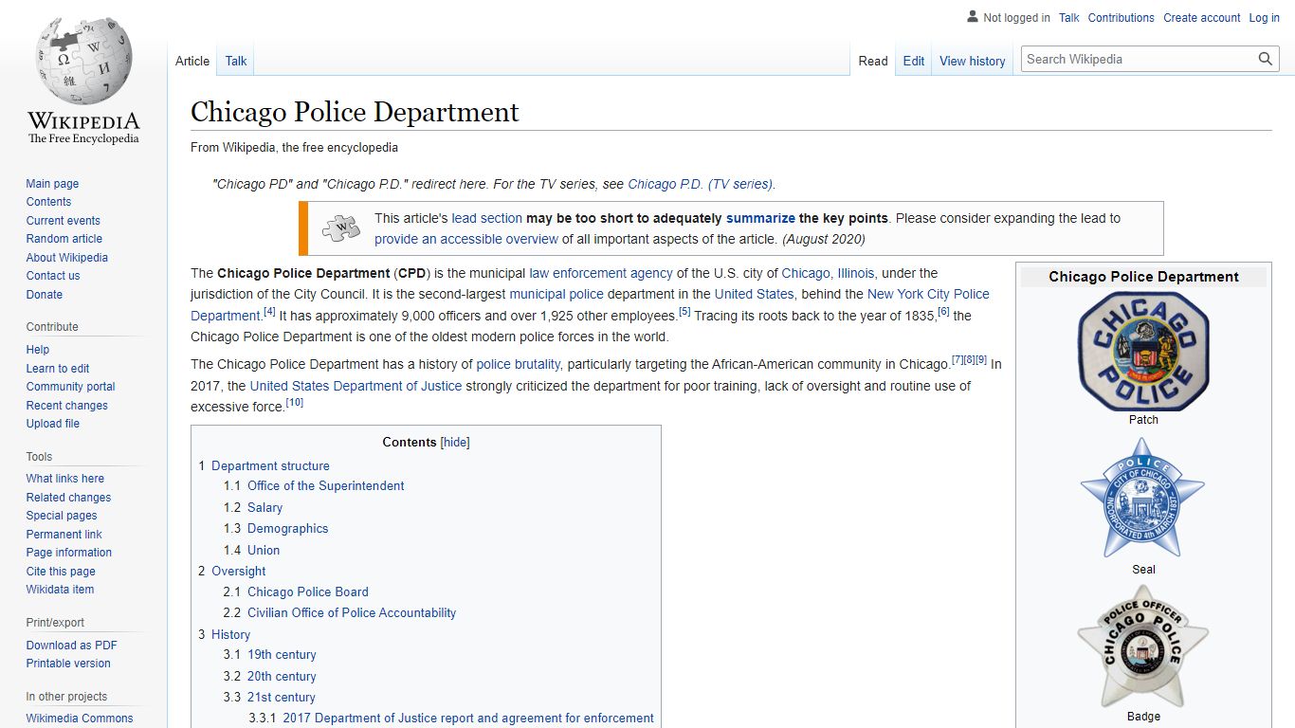
Task: Click Contact us link
Action: tap(53, 276)
